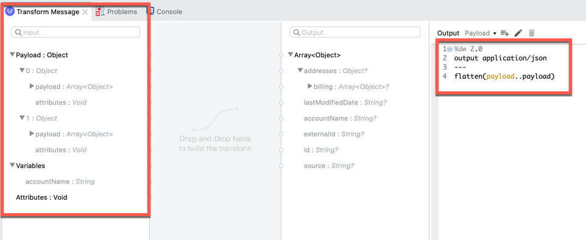Collapse the Array<Object> output node

coord(291,55)
